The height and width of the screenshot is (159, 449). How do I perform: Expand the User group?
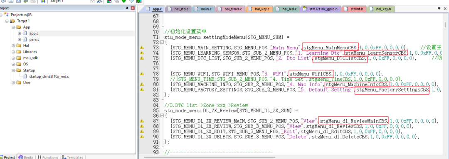(13, 83)
